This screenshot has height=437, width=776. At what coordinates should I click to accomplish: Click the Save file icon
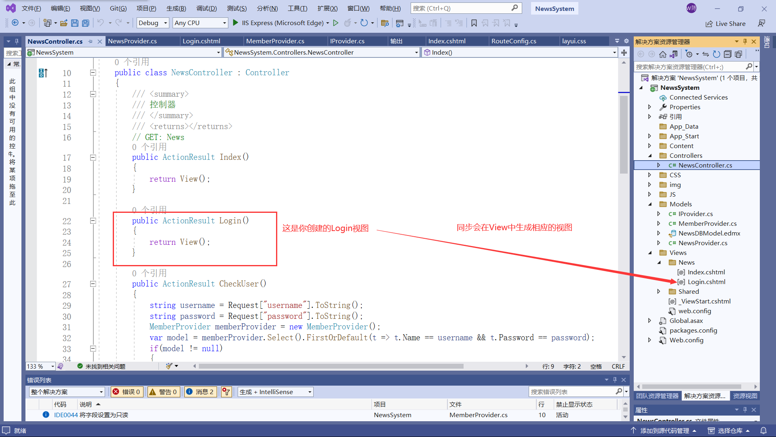coord(75,23)
